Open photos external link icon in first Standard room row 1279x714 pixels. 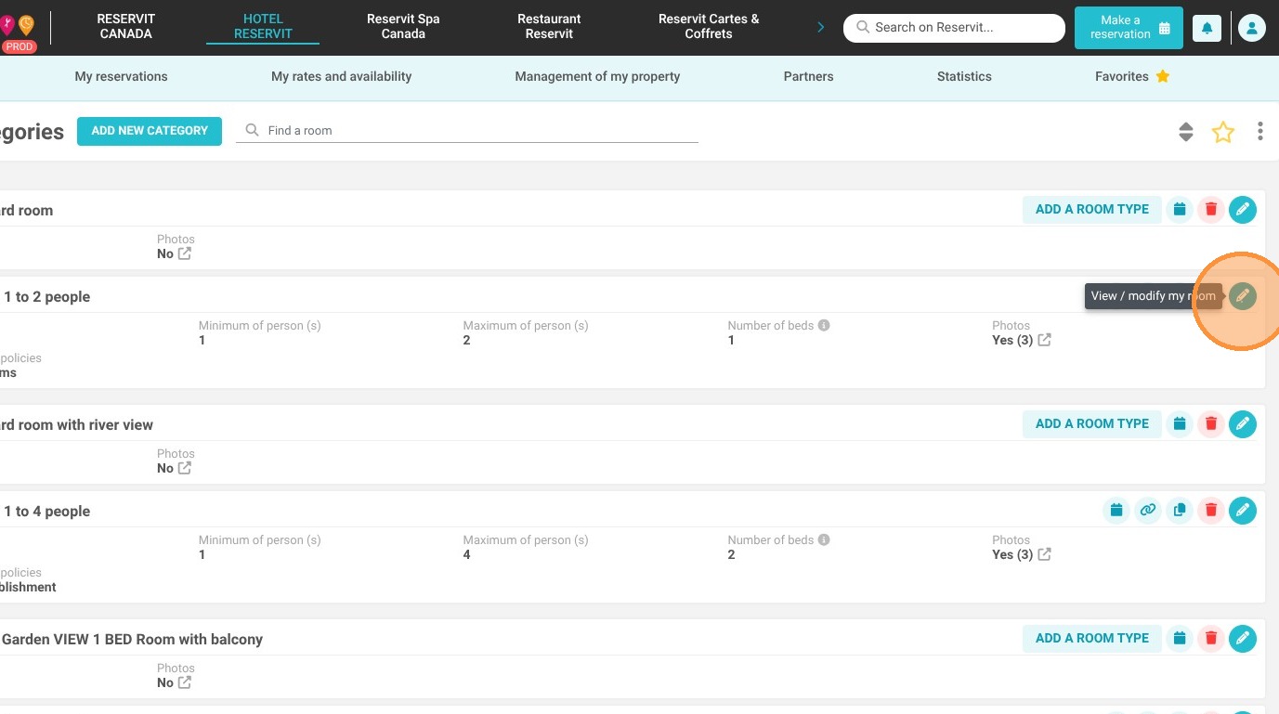tap(185, 253)
